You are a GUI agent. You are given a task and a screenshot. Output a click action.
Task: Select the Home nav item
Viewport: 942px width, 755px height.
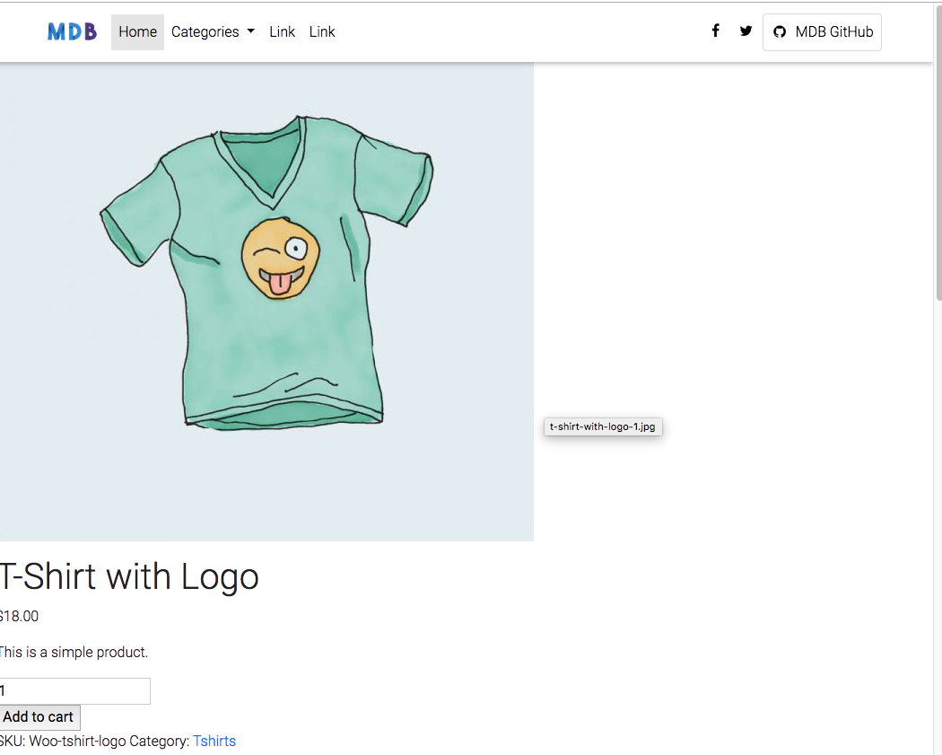click(137, 31)
